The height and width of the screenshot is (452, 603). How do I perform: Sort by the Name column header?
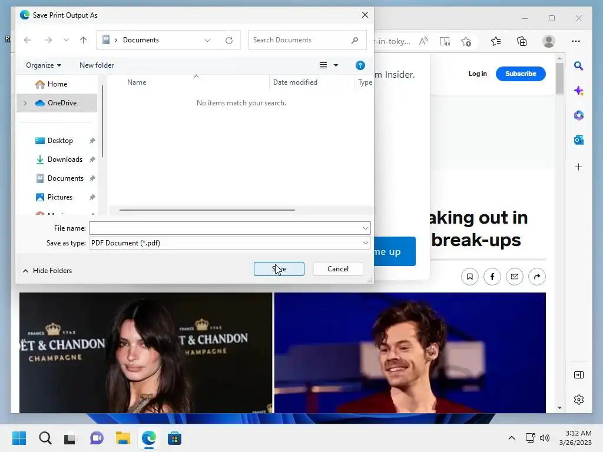pyautogui.click(x=137, y=82)
